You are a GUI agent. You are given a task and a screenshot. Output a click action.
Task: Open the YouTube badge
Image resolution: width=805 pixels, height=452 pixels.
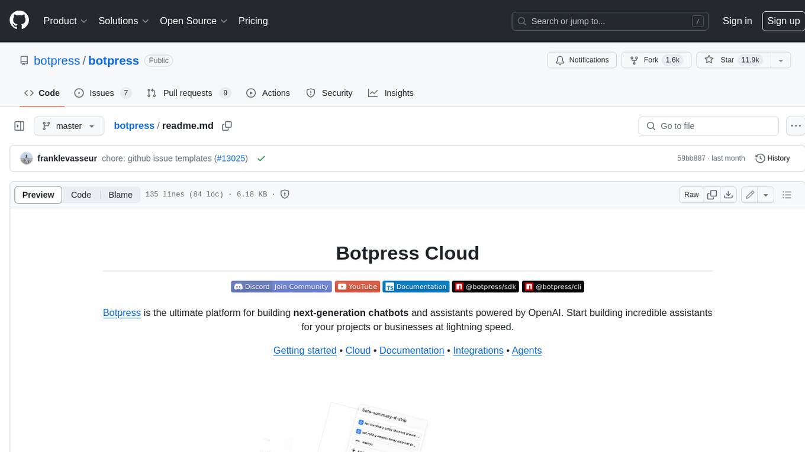point(357,287)
